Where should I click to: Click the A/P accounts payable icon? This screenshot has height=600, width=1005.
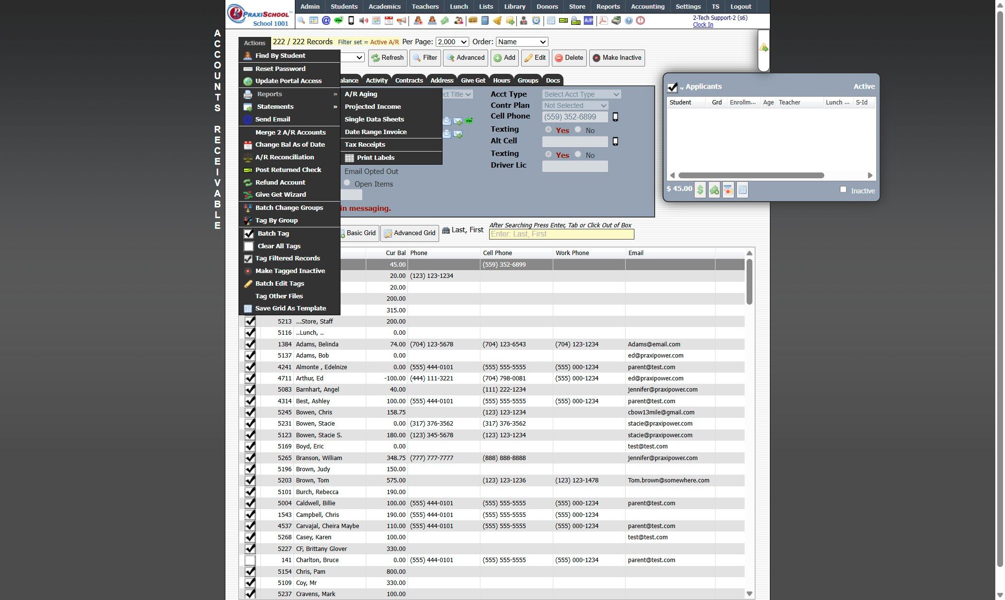[x=588, y=20]
